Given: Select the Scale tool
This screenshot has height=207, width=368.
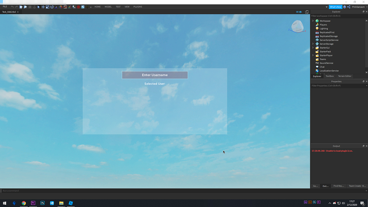Looking at the screenshot, I should coord(47,6).
